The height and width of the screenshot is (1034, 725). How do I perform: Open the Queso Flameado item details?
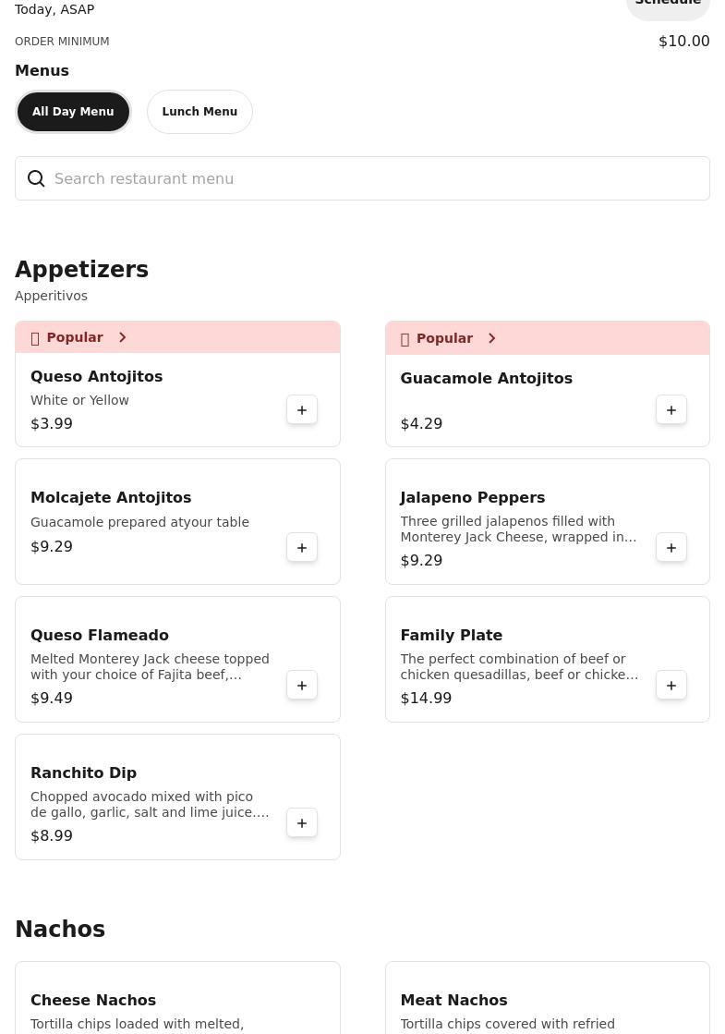100,636
